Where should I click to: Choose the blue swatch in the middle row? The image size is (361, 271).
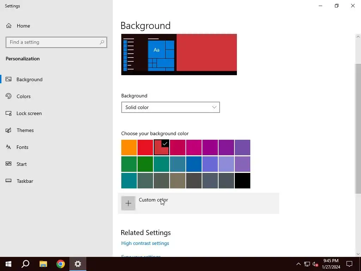(x=194, y=164)
